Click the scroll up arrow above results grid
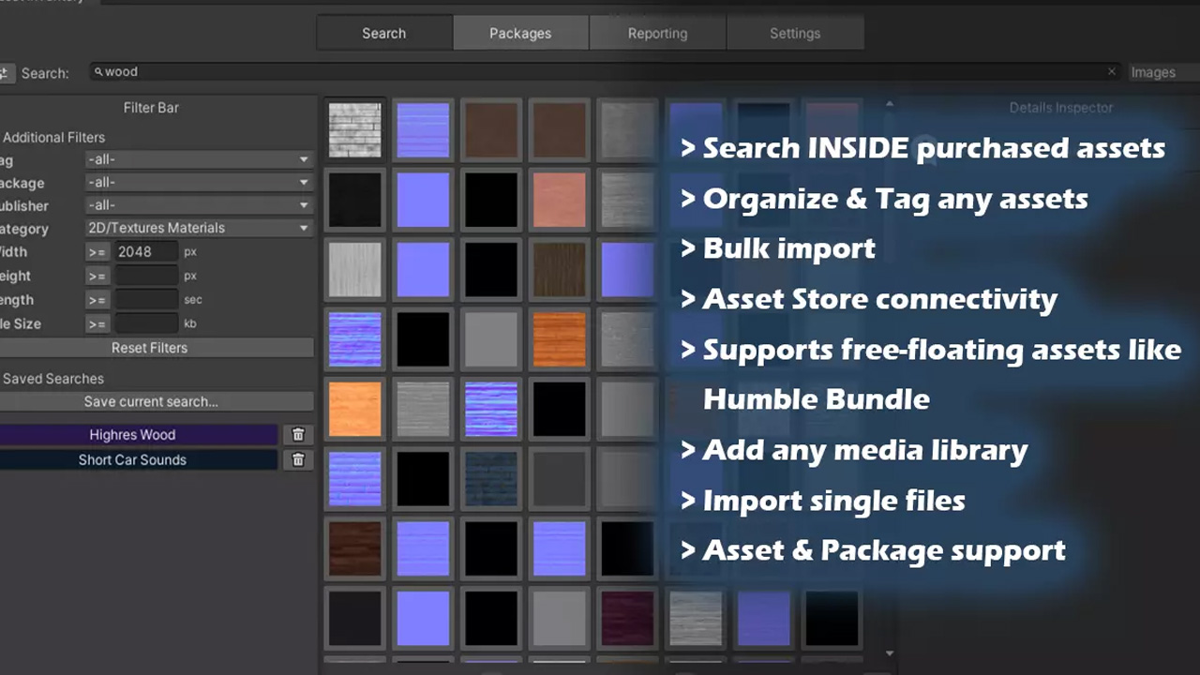1200x675 pixels. coord(890,105)
